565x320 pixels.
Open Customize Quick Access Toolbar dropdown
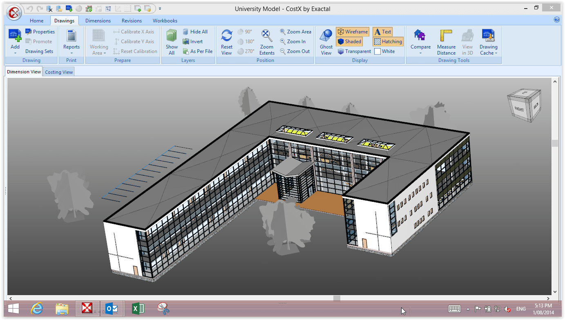[x=160, y=9]
